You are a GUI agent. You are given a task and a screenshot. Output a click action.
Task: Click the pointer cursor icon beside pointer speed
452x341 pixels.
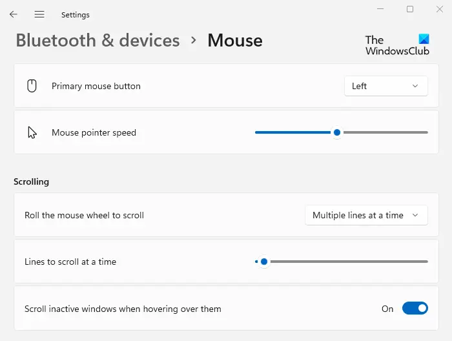click(x=32, y=132)
